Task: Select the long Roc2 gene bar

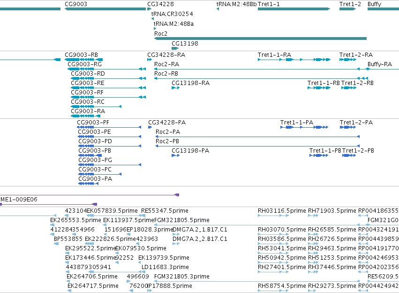Action: tap(260, 39)
